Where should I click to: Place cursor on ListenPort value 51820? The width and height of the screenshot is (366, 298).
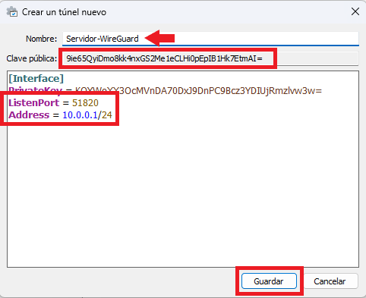click(x=85, y=103)
